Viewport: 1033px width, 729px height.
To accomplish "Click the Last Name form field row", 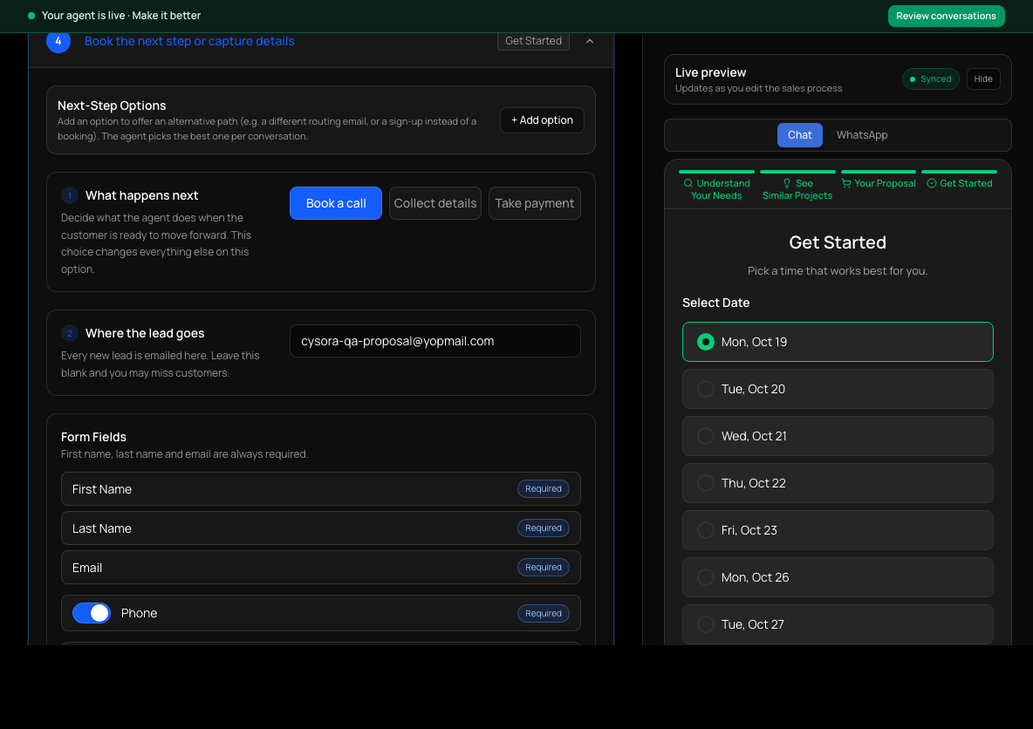I will (321, 528).
